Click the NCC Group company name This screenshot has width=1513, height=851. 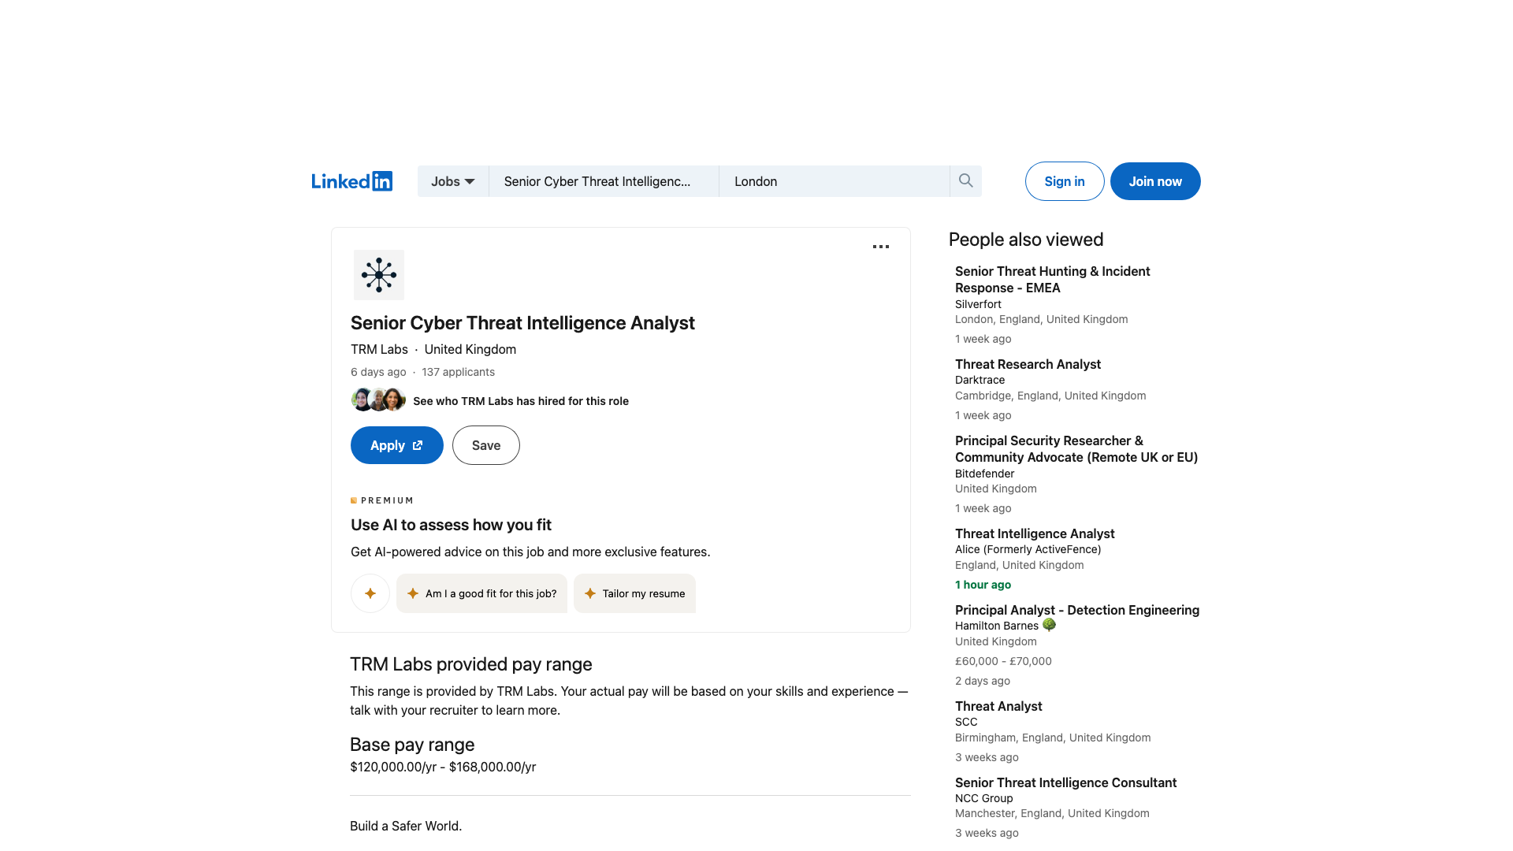tap(983, 798)
